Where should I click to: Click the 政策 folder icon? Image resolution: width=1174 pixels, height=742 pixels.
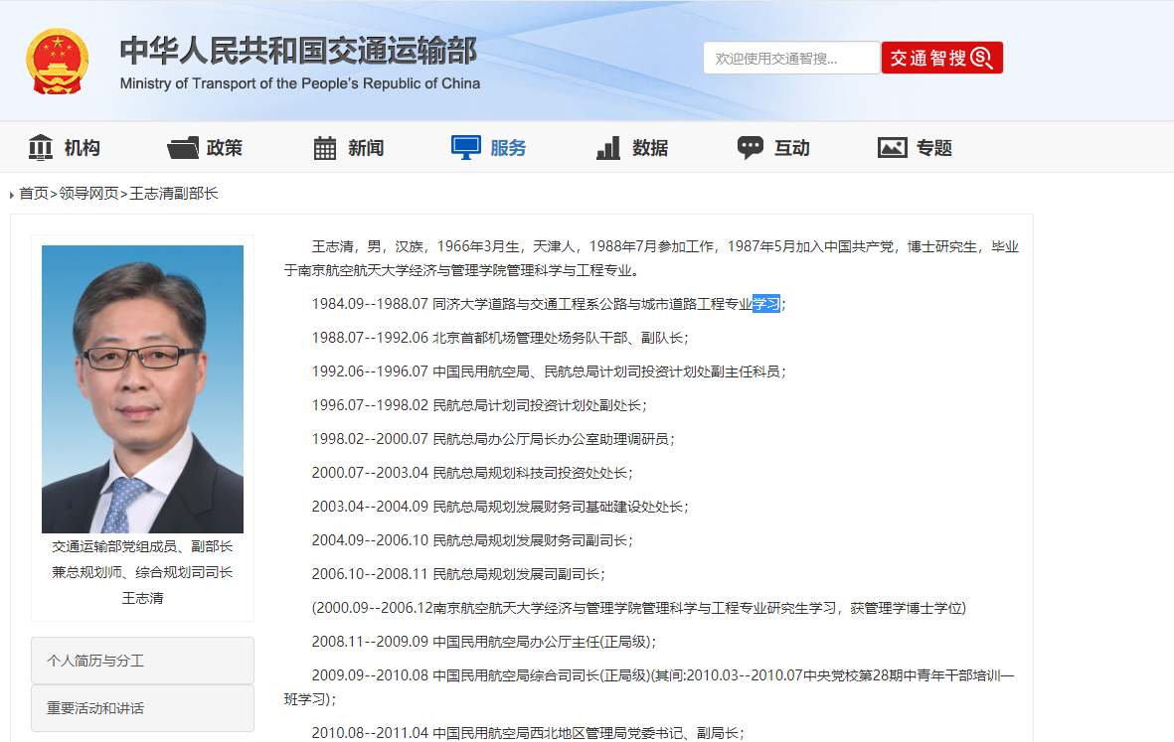point(183,147)
